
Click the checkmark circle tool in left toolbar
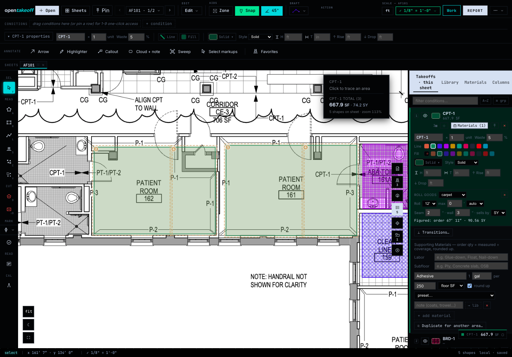pyautogui.click(x=9, y=242)
